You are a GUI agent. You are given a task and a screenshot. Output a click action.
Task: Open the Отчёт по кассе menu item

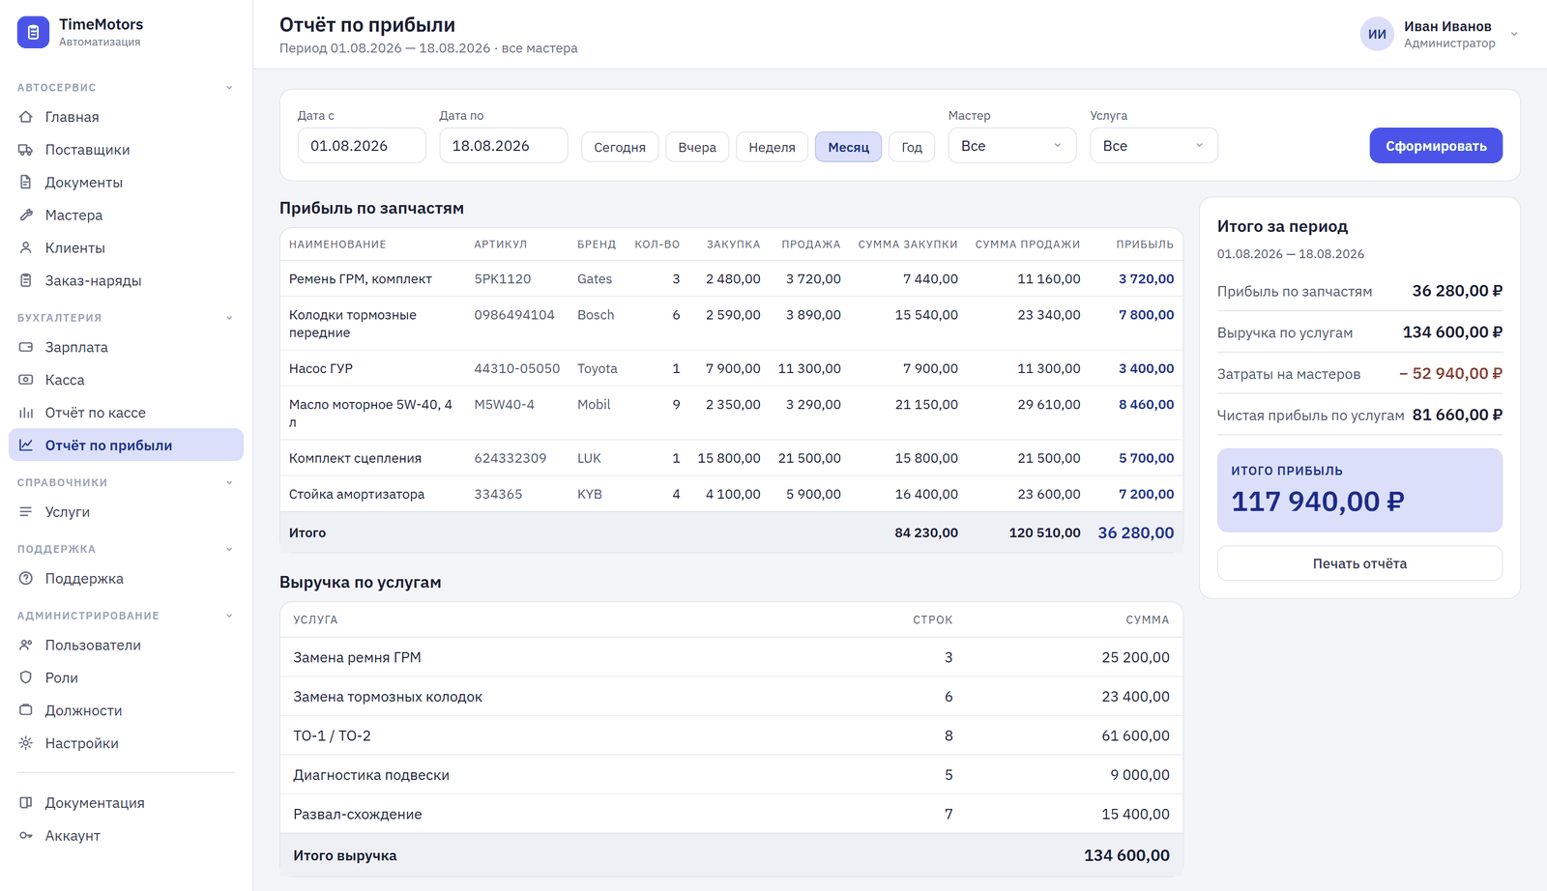point(126,413)
